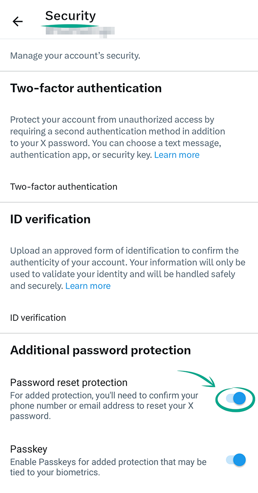
Task: Disable the Passkey switch
Action: (x=236, y=460)
